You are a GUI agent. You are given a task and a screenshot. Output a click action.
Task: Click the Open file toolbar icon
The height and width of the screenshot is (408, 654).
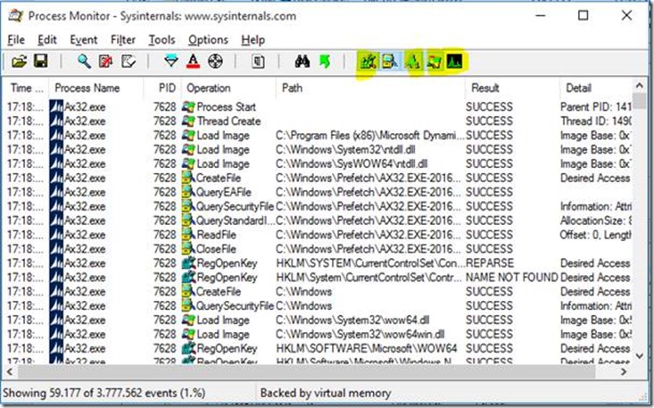coord(19,62)
